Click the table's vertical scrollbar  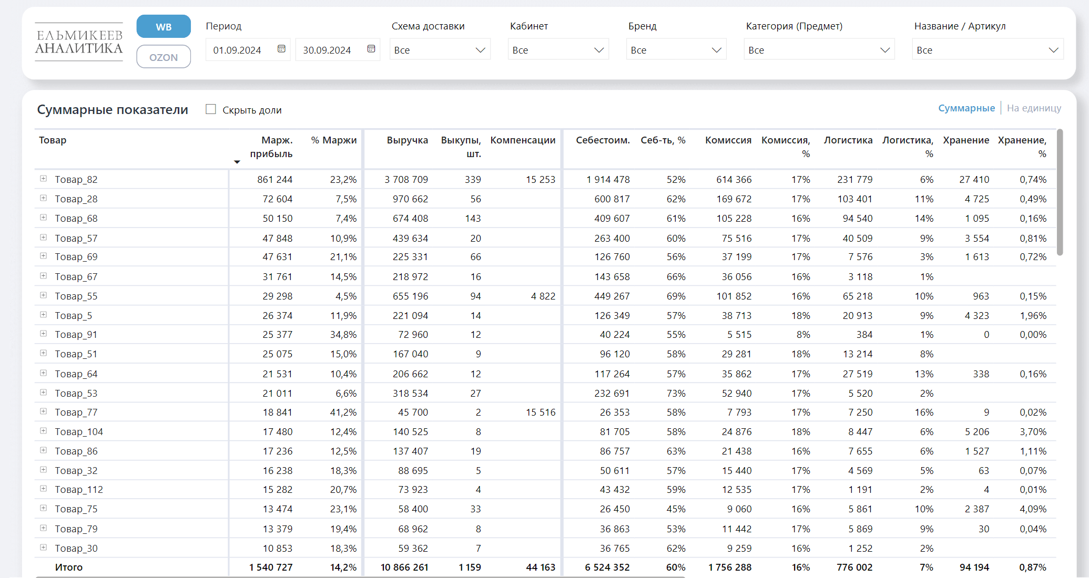coord(1060,192)
